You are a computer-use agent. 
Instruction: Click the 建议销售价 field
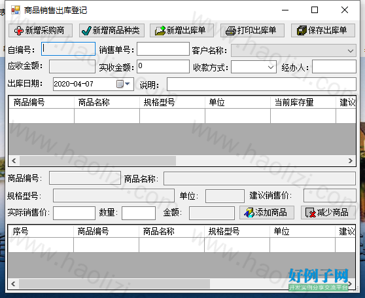point(330,195)
